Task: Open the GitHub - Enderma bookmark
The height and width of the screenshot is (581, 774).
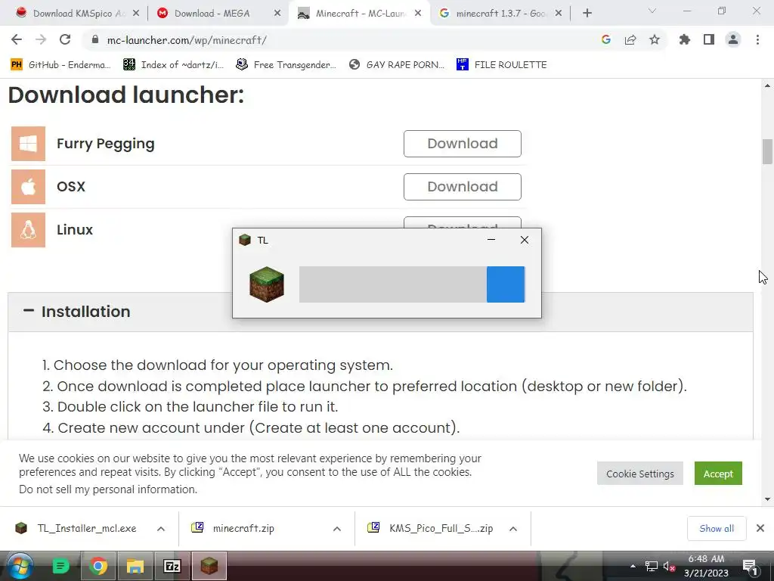Action: pos(60,65)
